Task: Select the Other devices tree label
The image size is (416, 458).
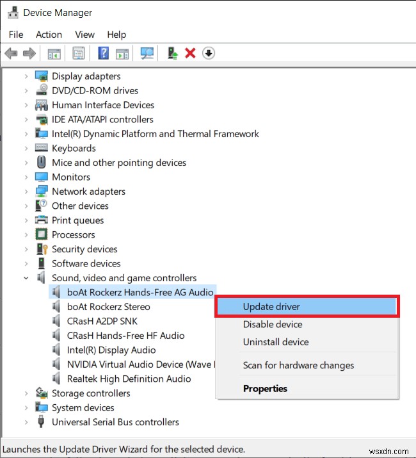Action: 80,206
